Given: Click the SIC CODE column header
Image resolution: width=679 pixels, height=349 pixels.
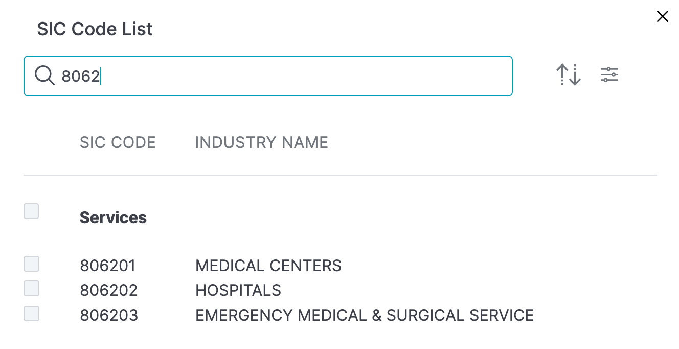Looking at the screenshot, I should tap(118, 142).
